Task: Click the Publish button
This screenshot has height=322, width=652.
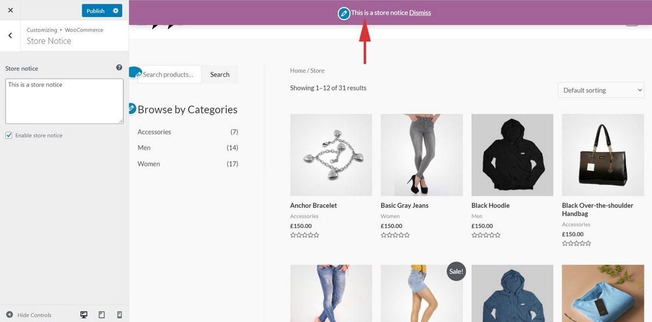Action: [x=96, y=11]
